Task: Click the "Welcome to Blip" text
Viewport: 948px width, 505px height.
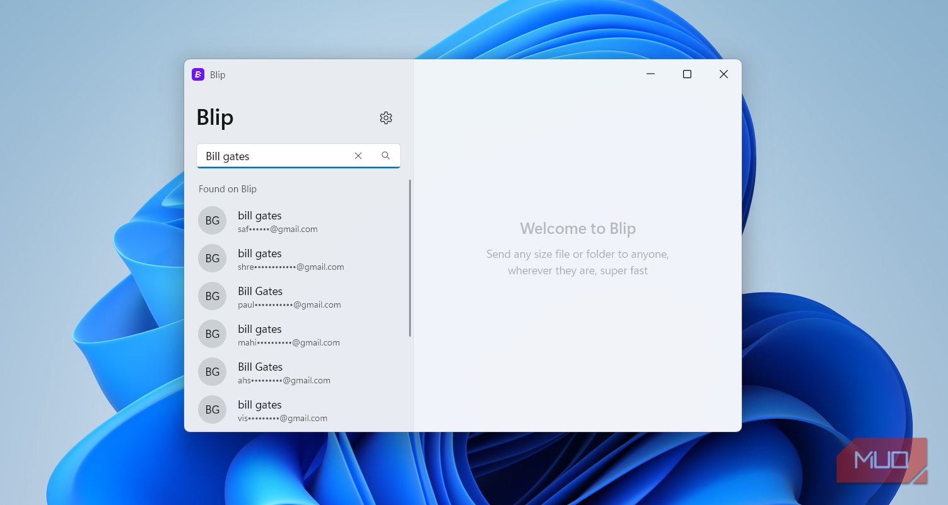Action: coord(578,228)
